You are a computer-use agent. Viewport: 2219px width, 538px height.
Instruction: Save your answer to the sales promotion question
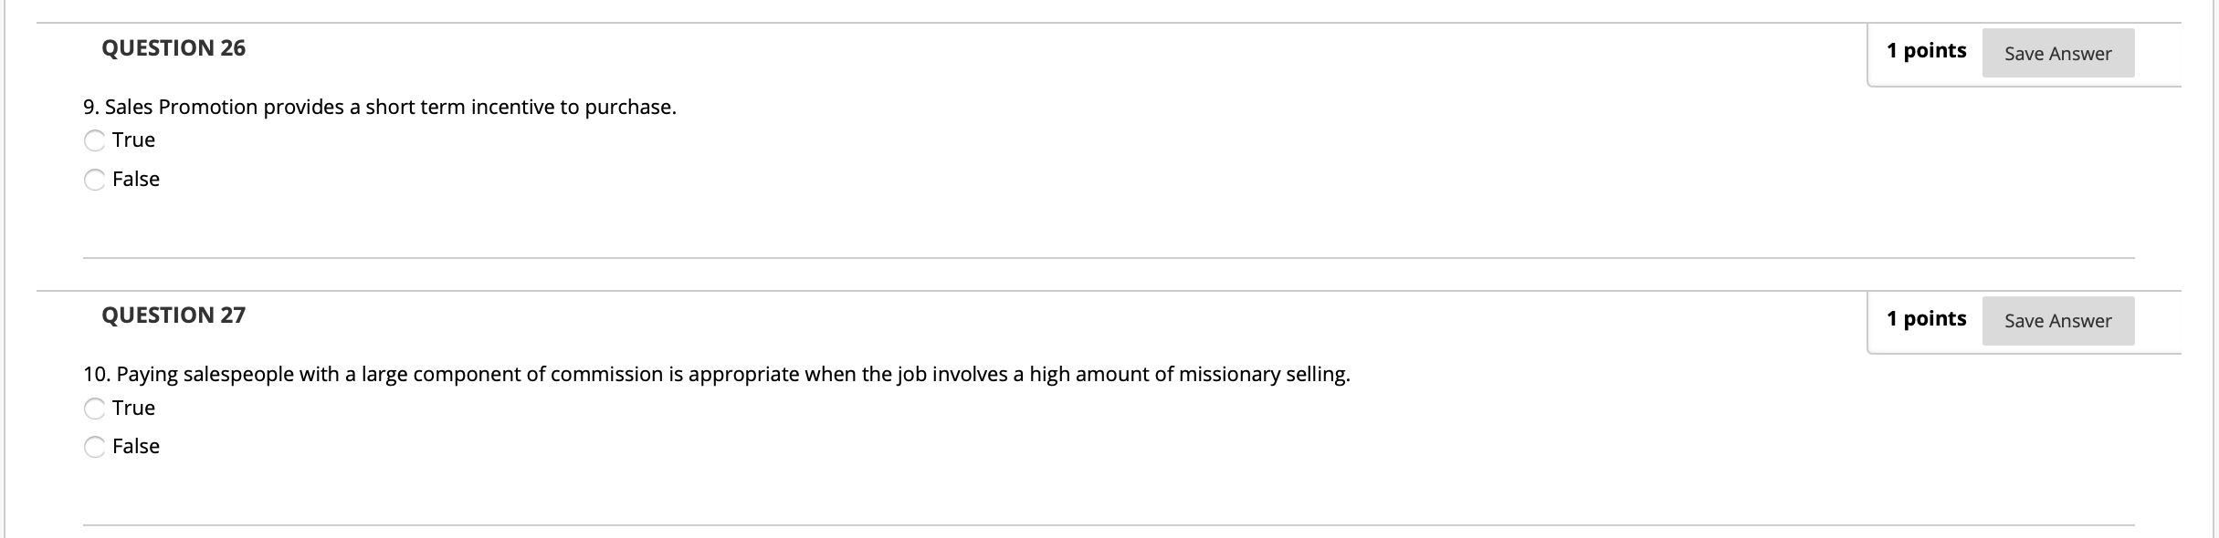coord(2058,53)
